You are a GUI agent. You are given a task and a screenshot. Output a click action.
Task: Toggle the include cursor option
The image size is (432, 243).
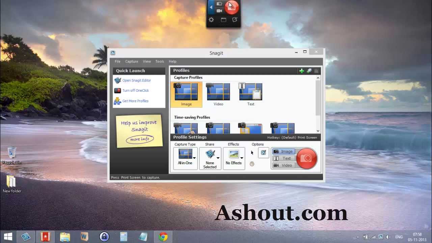252,153
